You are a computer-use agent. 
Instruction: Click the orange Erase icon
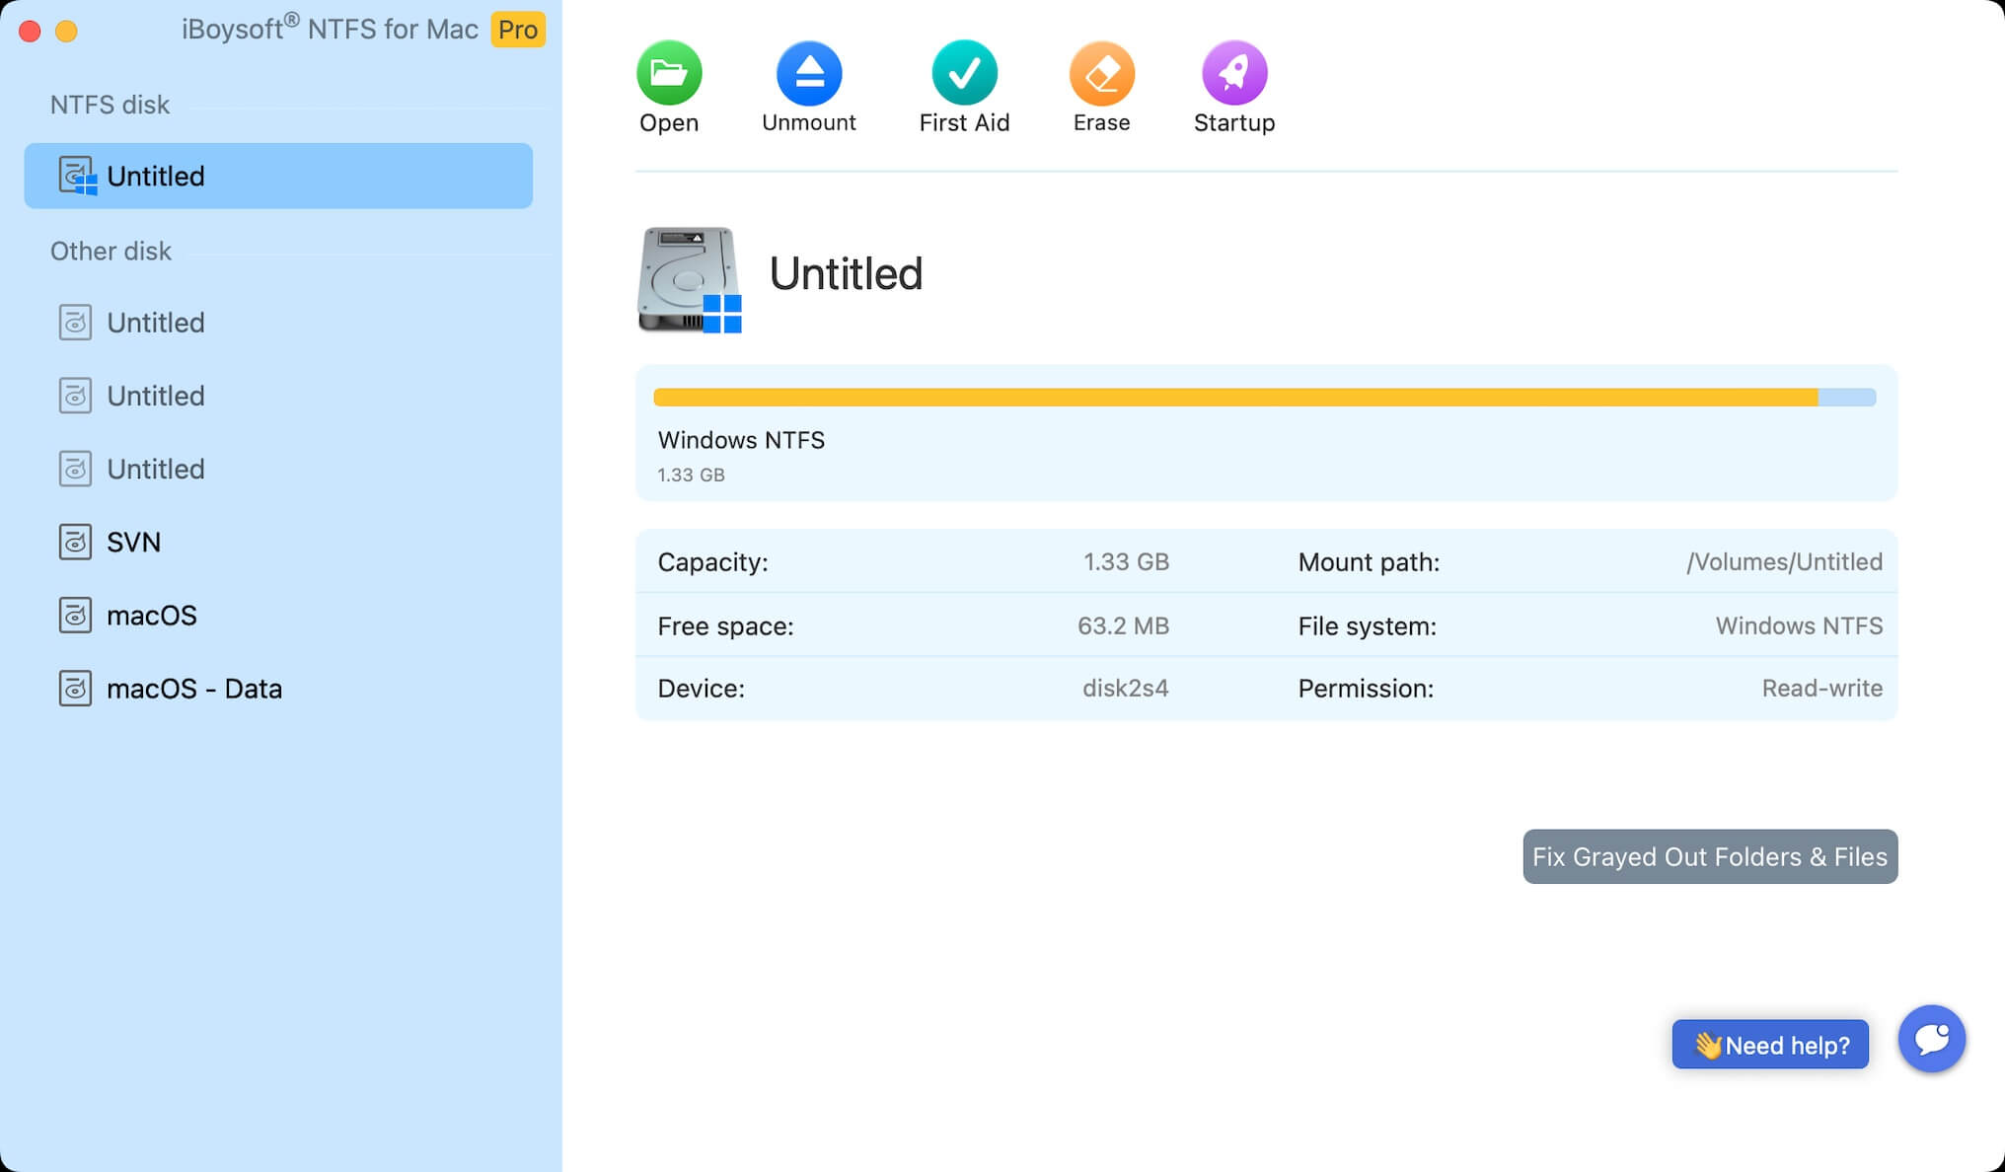(x=1101, y=73)
